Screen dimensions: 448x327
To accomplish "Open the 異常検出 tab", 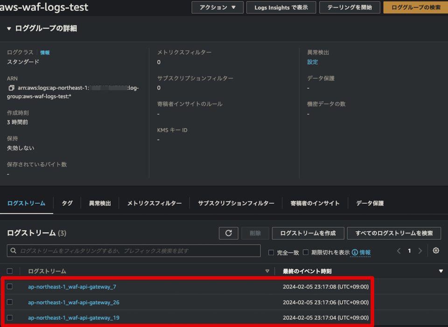I will coord(100,203).
